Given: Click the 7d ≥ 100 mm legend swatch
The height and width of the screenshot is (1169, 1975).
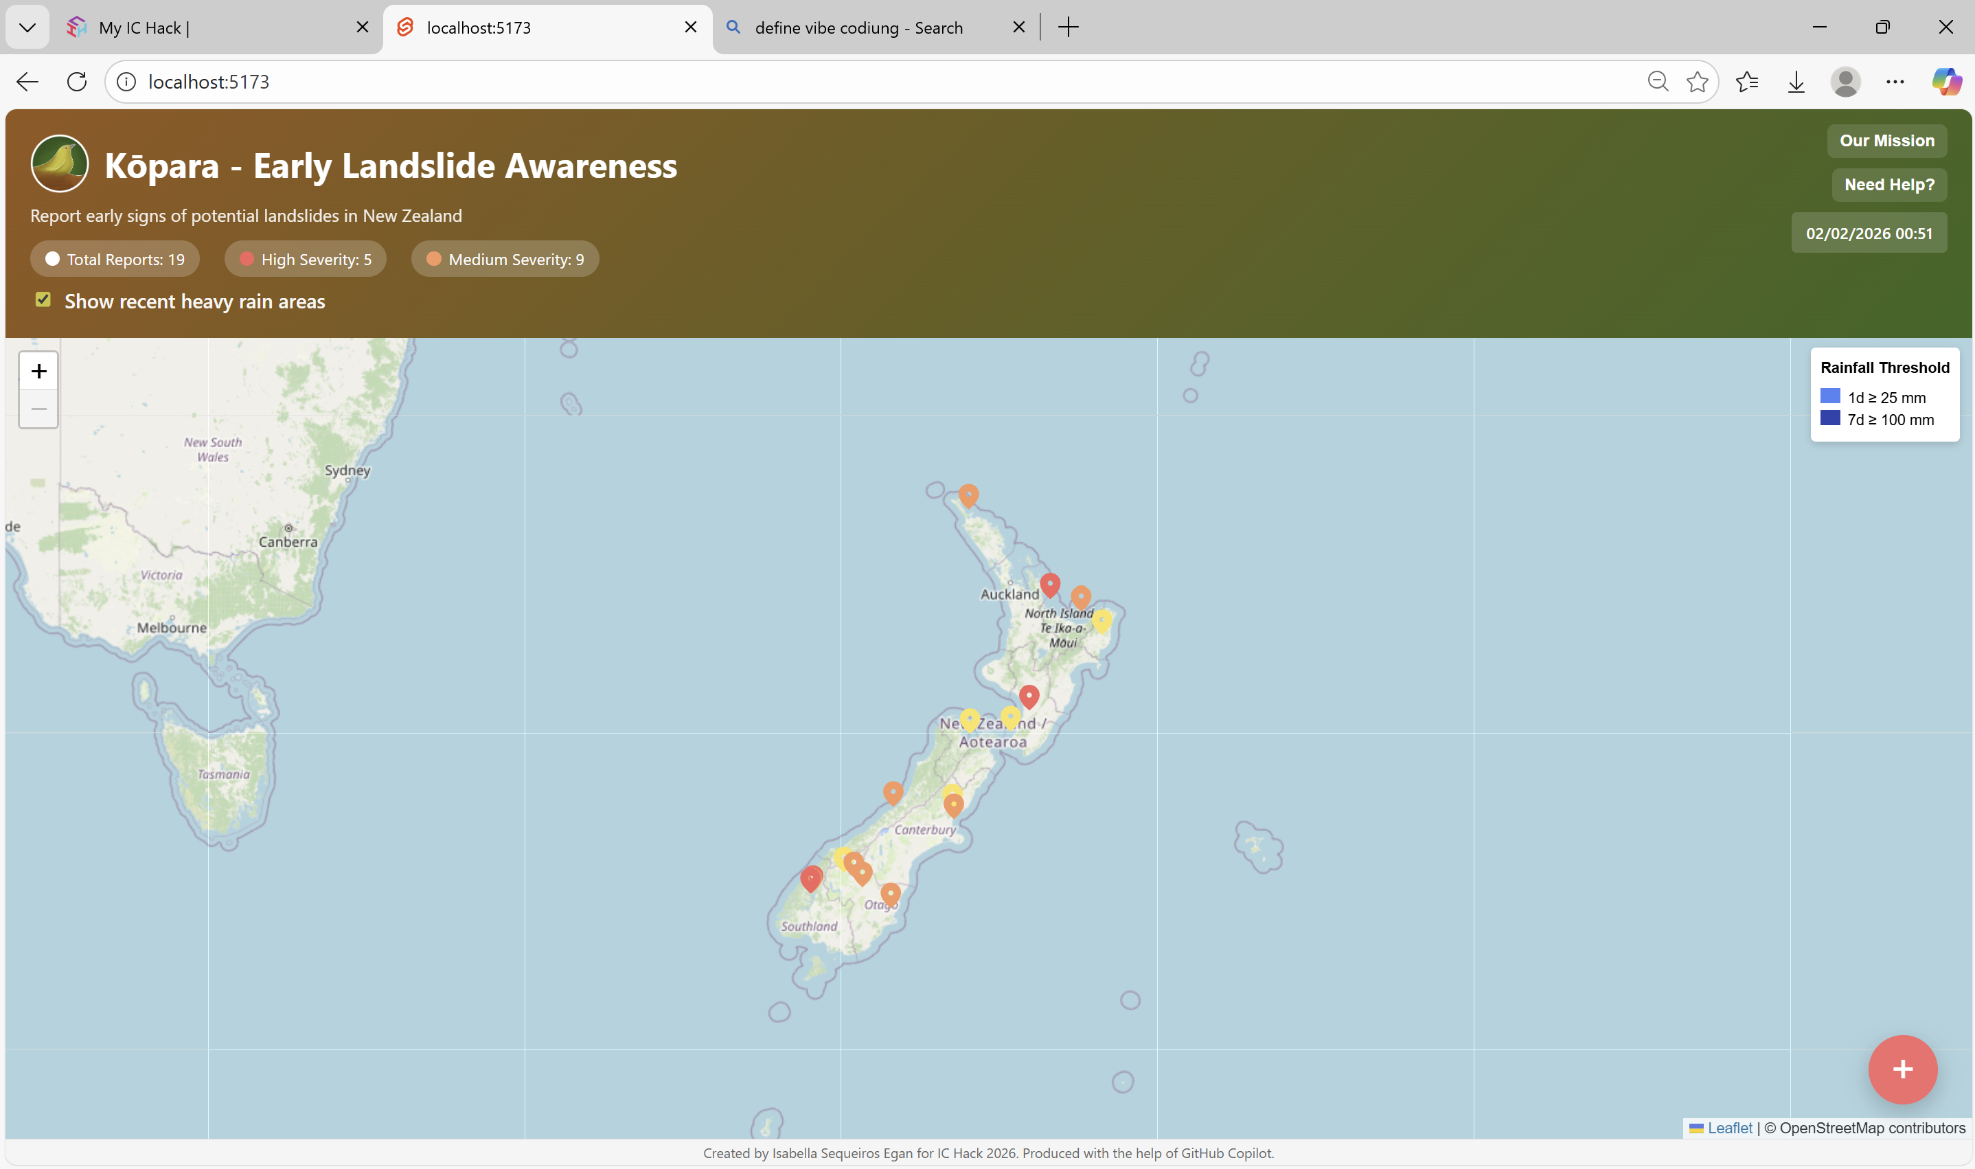Looking at the screenshot, I should pos(1829,419).
